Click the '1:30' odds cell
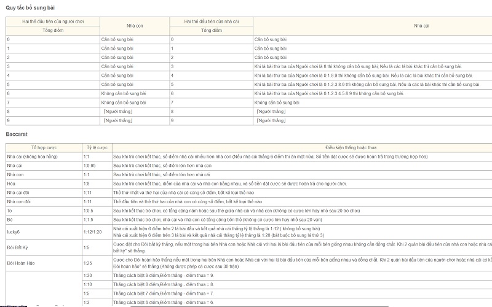 [x=87, y=276]
